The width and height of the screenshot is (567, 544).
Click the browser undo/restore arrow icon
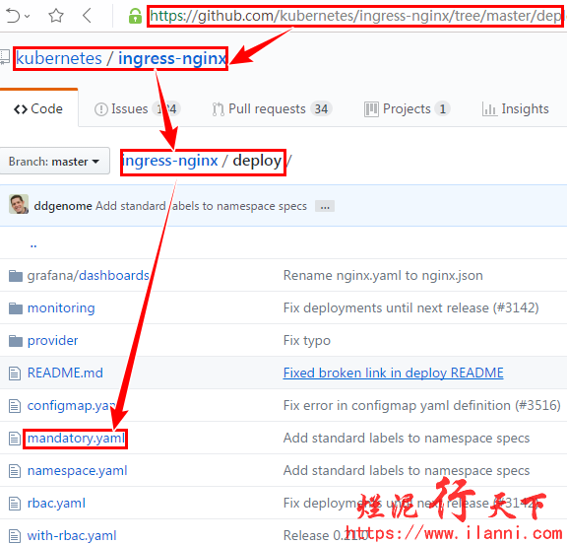click(x=13, y=16)
